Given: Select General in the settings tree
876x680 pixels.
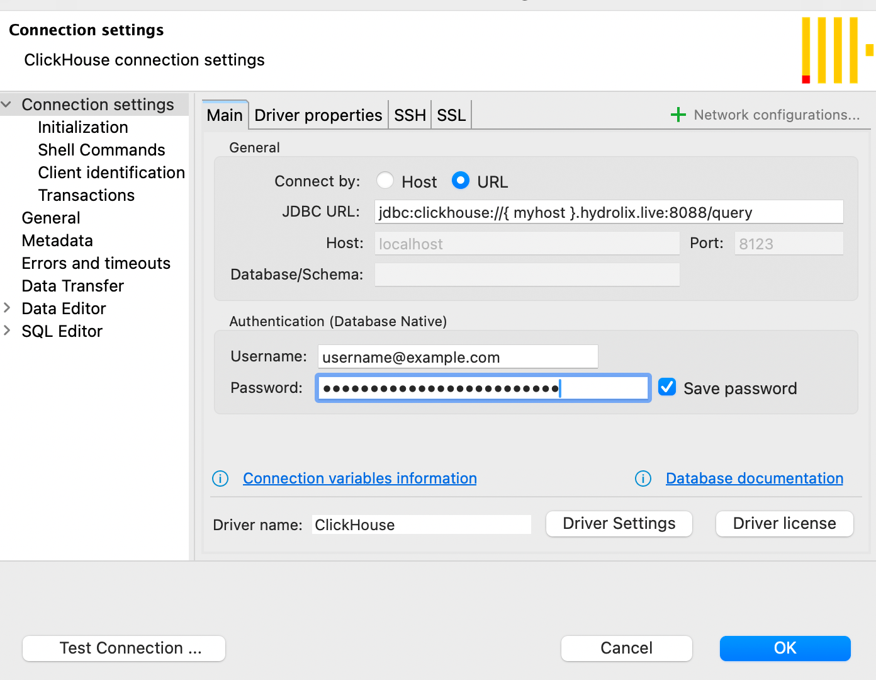Looking at the screenshot, I should click(51, 218).
